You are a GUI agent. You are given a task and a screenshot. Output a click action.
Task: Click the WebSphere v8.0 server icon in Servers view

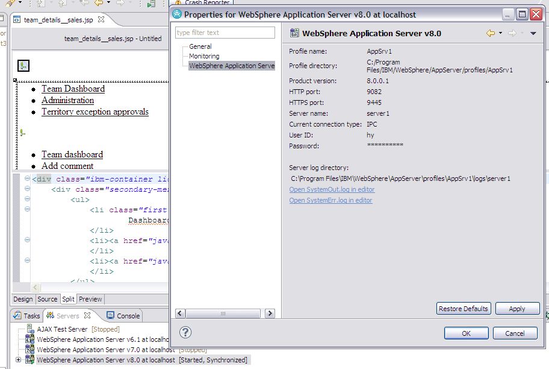(30, 359)
